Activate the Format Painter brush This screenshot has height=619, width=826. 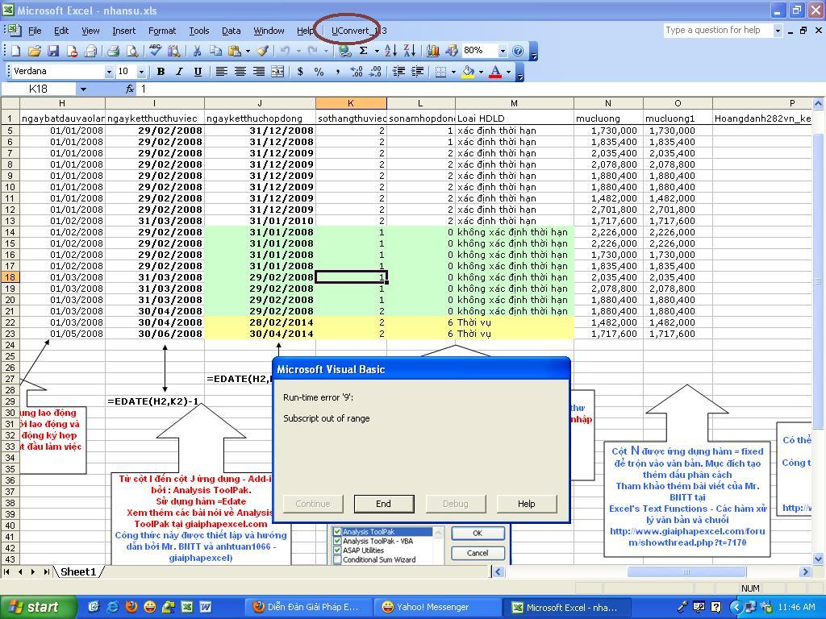click(262, 51)
